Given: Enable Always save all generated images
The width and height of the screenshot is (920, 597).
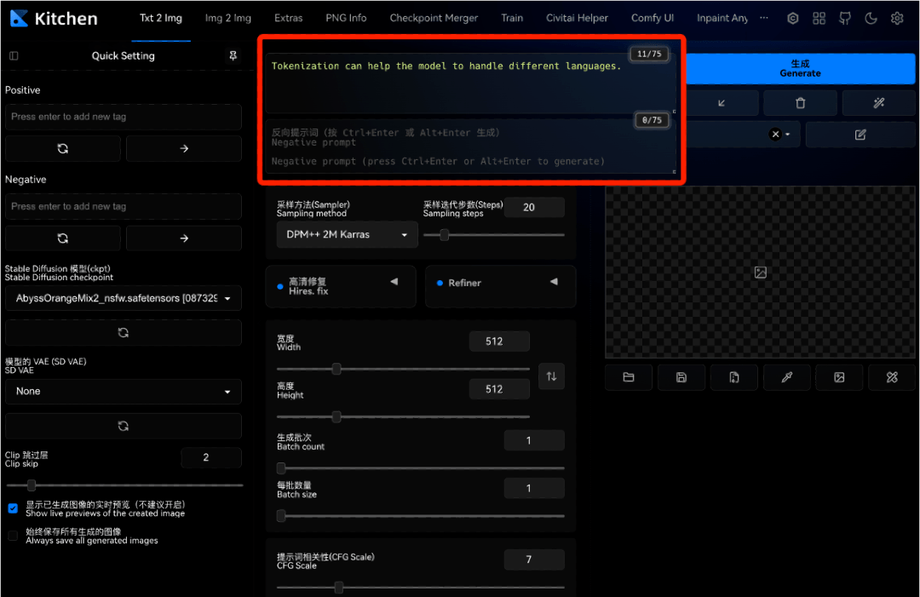Looking at the screenshot, I should coord(13,535).
